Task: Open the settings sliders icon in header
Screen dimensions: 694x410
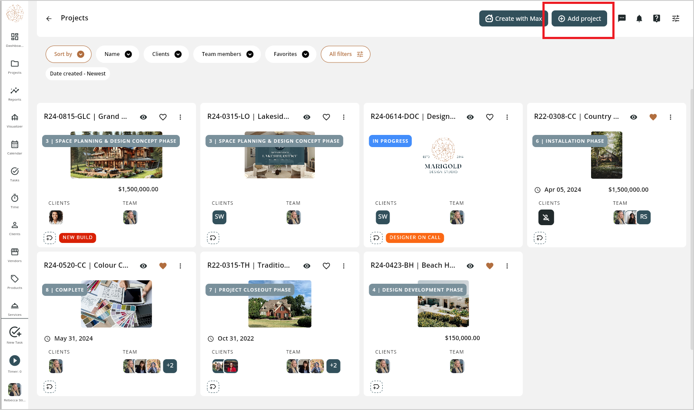Action: 676,18
